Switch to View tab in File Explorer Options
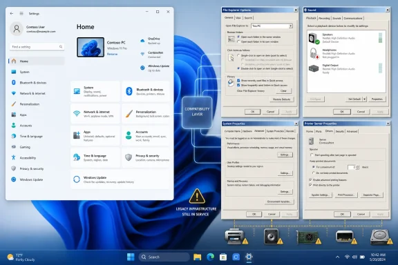This screenshot has width=398, height=265. point(238,18)
